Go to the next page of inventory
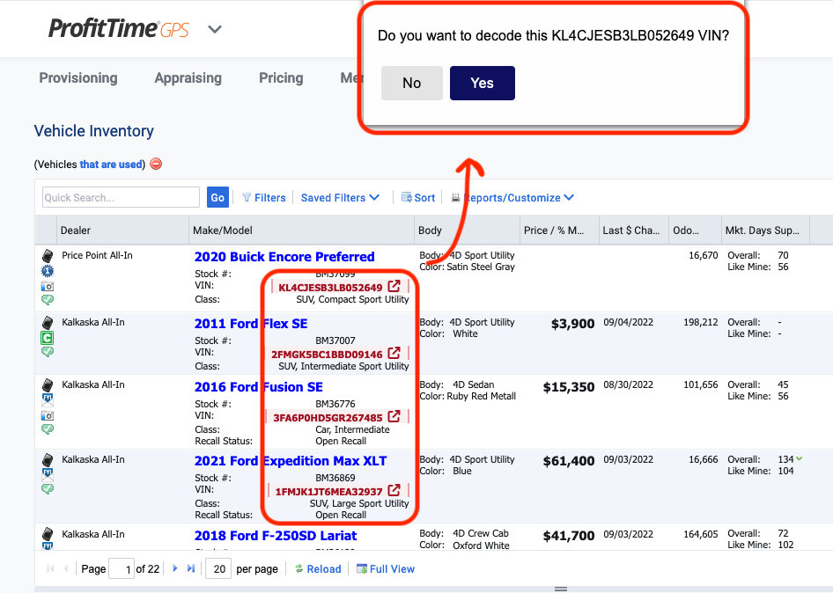The width and height of the screenshot is (833, 593). point(174,568)
